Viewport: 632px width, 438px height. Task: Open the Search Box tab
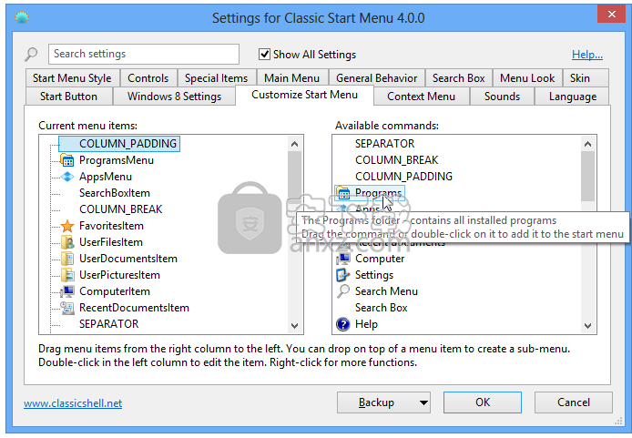(459, 78)
